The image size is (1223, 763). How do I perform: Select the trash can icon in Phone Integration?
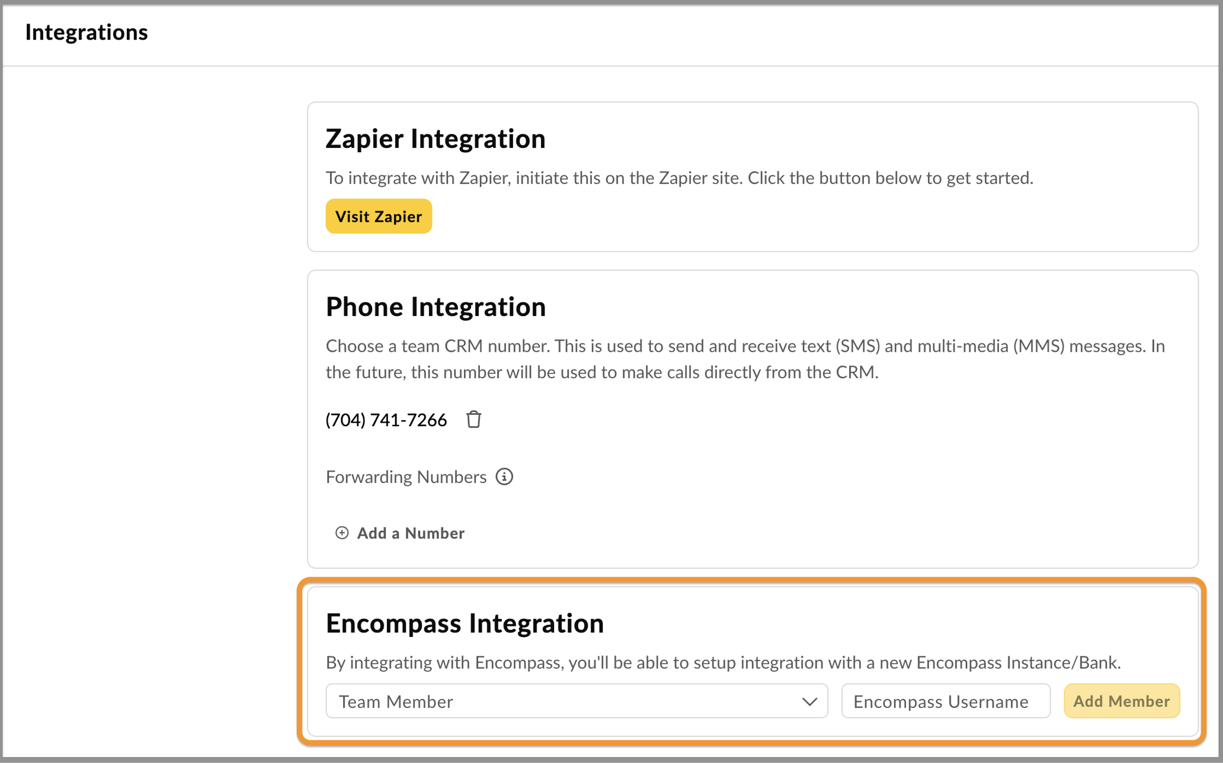pyautogui.click(x=473, y=419)
